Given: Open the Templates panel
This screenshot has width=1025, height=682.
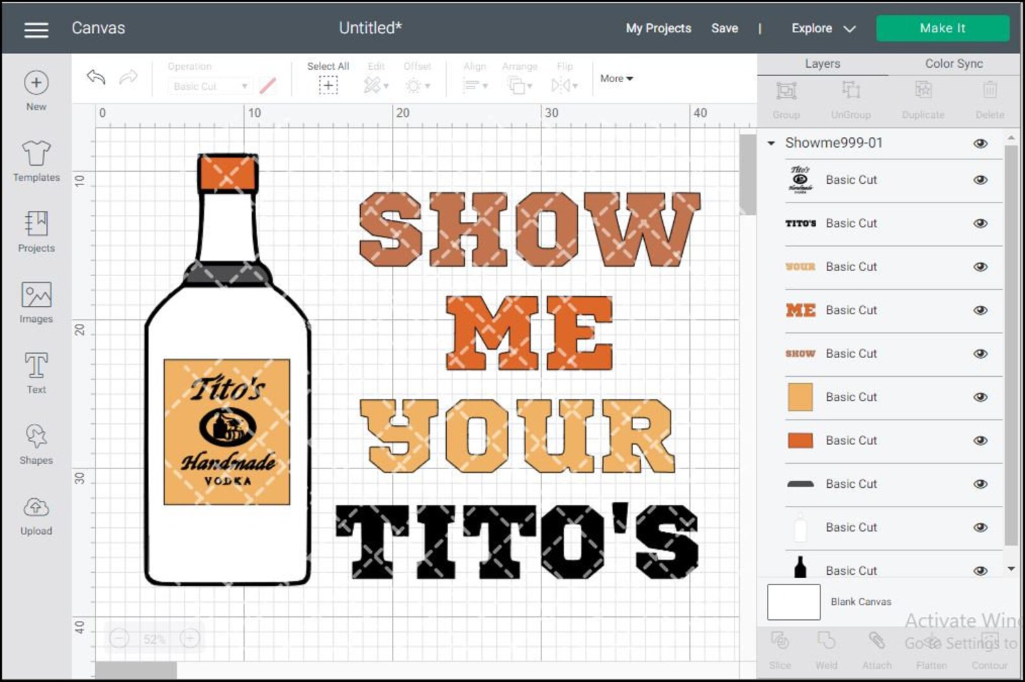Looking at the screenshot, I should point(36,161).
